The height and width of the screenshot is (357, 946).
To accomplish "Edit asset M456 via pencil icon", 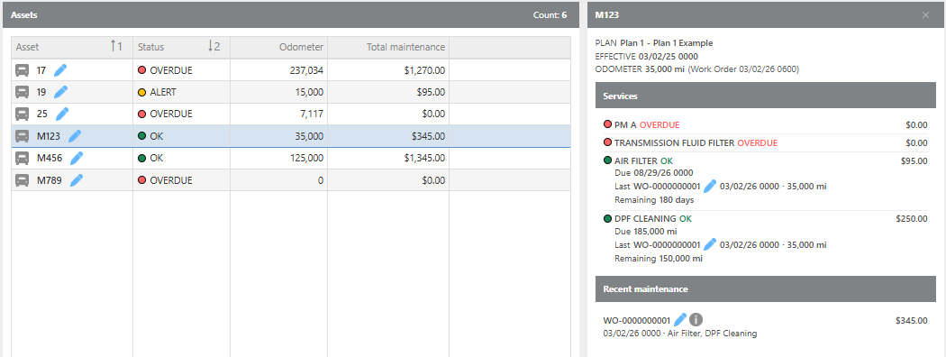I will tap(77, 159).
